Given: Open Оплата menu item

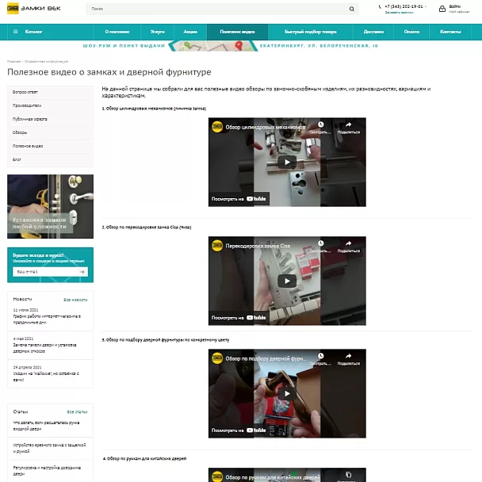Looking at the screenshot, I should 411,32.
